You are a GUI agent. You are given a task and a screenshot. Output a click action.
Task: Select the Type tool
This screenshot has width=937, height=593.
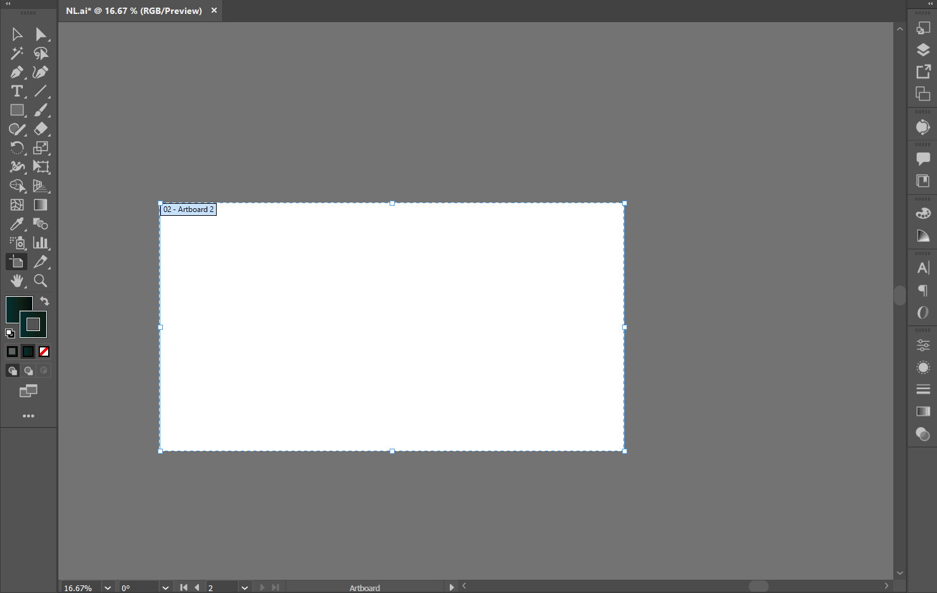point(17,91)
